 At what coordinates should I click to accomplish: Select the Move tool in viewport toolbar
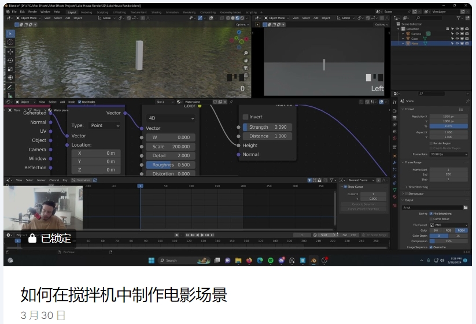(x=10, y=52)
